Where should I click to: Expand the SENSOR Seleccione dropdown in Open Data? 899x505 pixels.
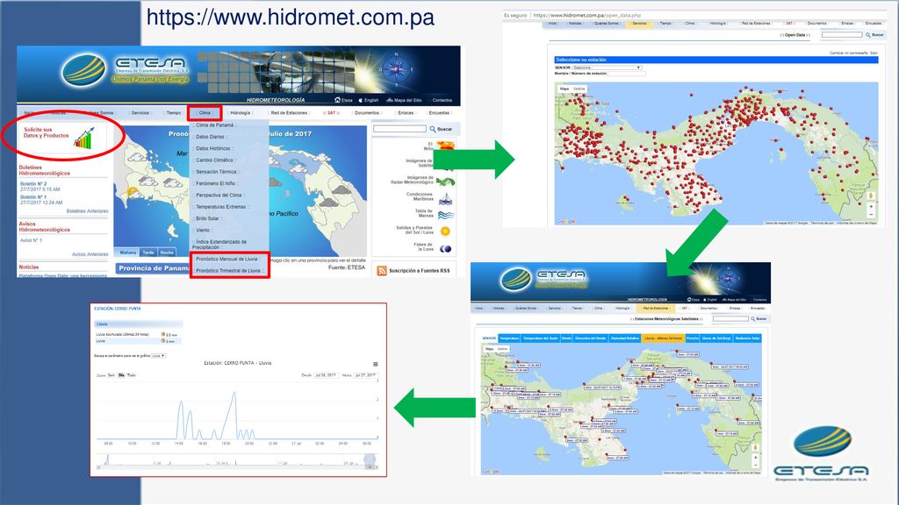click(x=607, y=68)
